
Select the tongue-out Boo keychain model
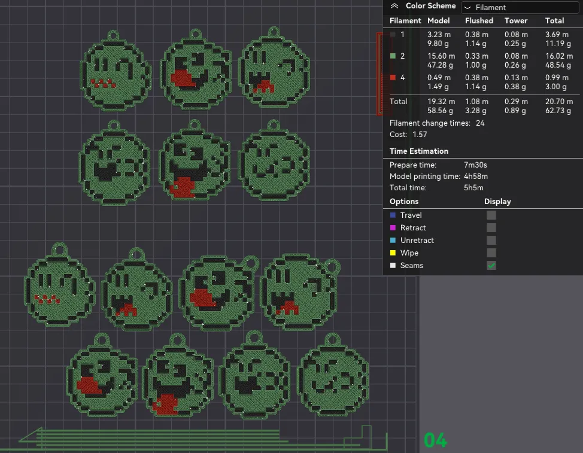pos(195,165)
